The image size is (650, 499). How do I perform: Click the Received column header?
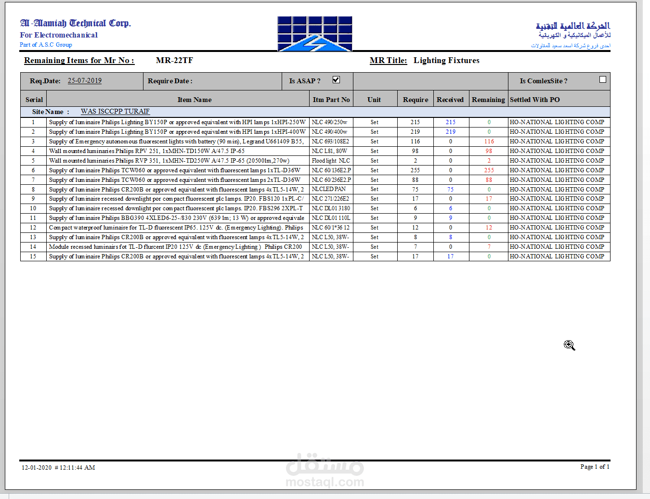click(x=450, y=100)
